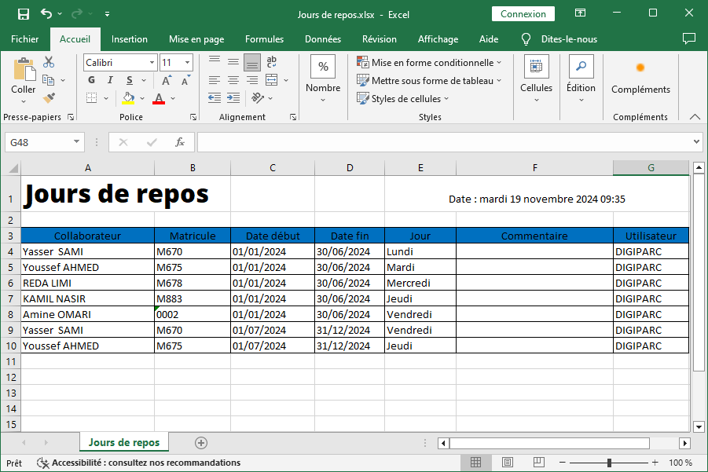
Task: Undo the last action
Action: click(x=46, y=13)
